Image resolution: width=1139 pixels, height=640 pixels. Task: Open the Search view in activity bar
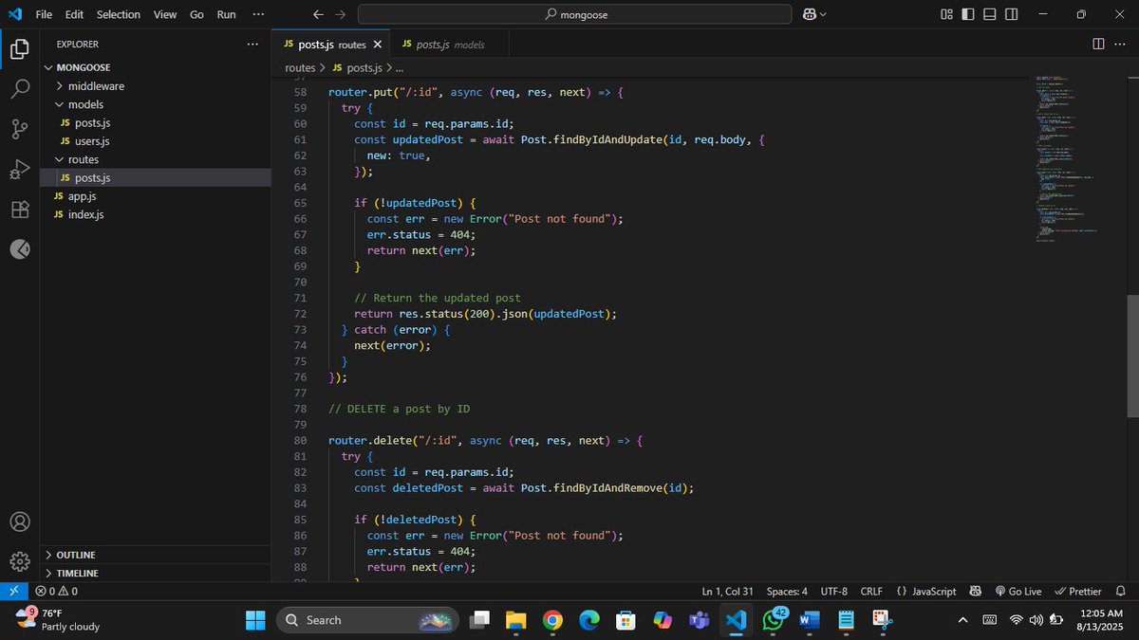click(20, 89)
